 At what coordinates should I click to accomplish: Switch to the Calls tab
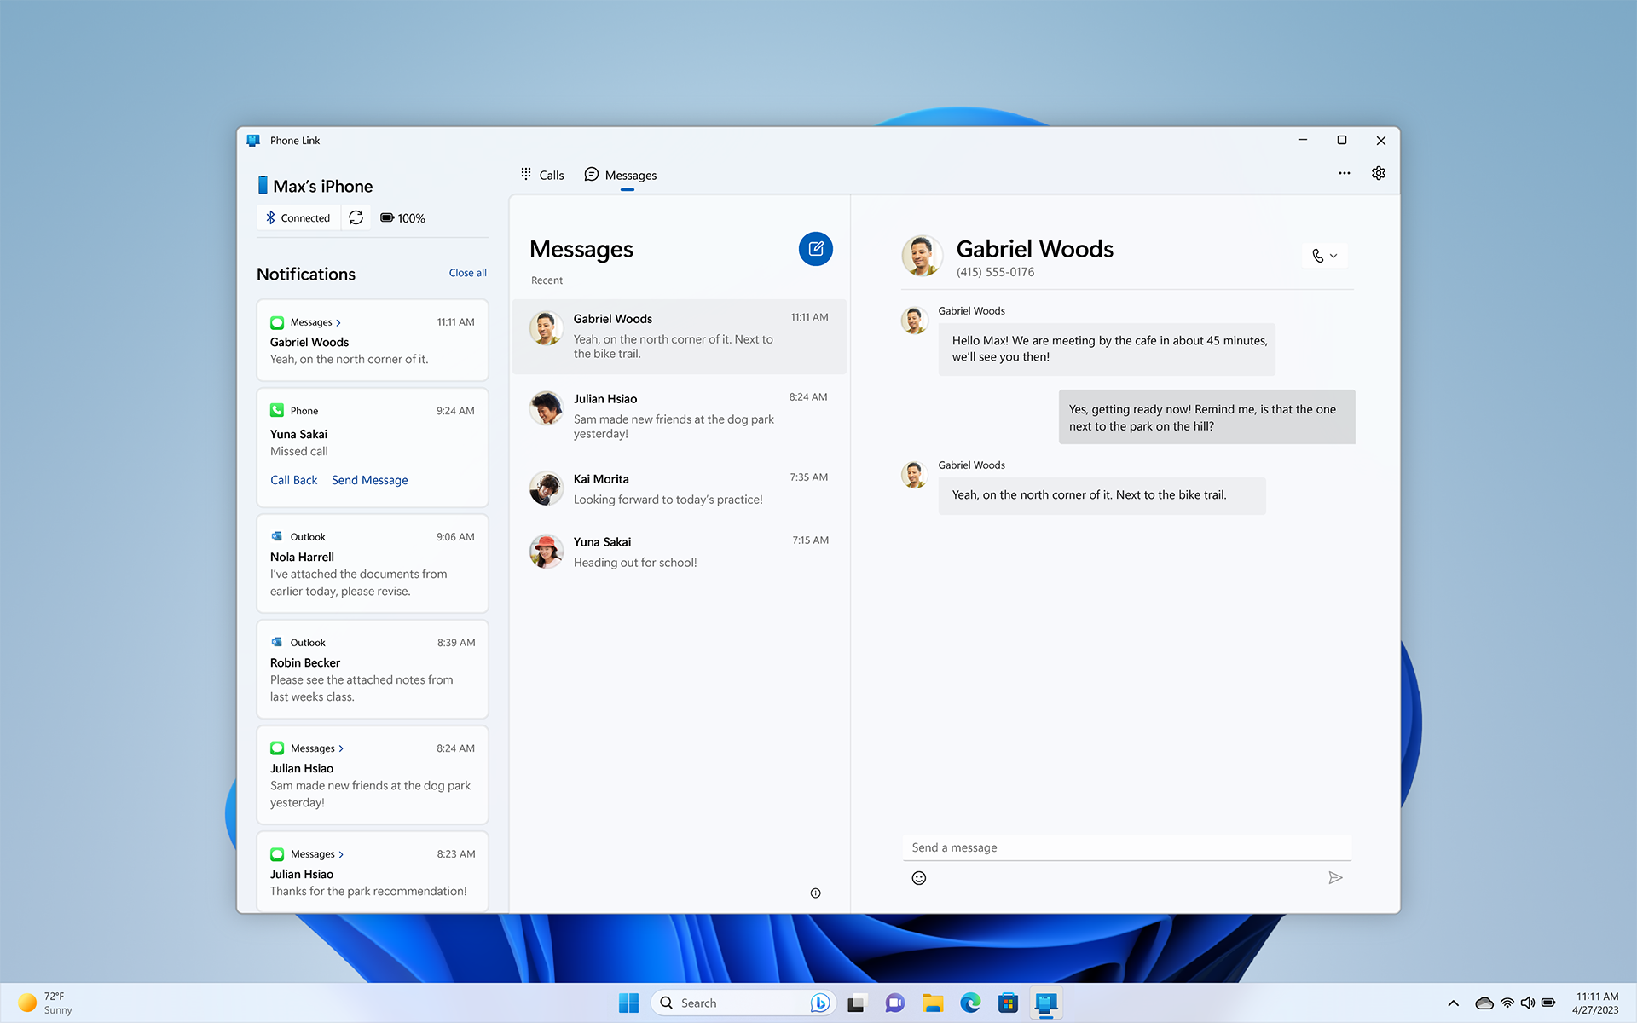coord(542,175)
